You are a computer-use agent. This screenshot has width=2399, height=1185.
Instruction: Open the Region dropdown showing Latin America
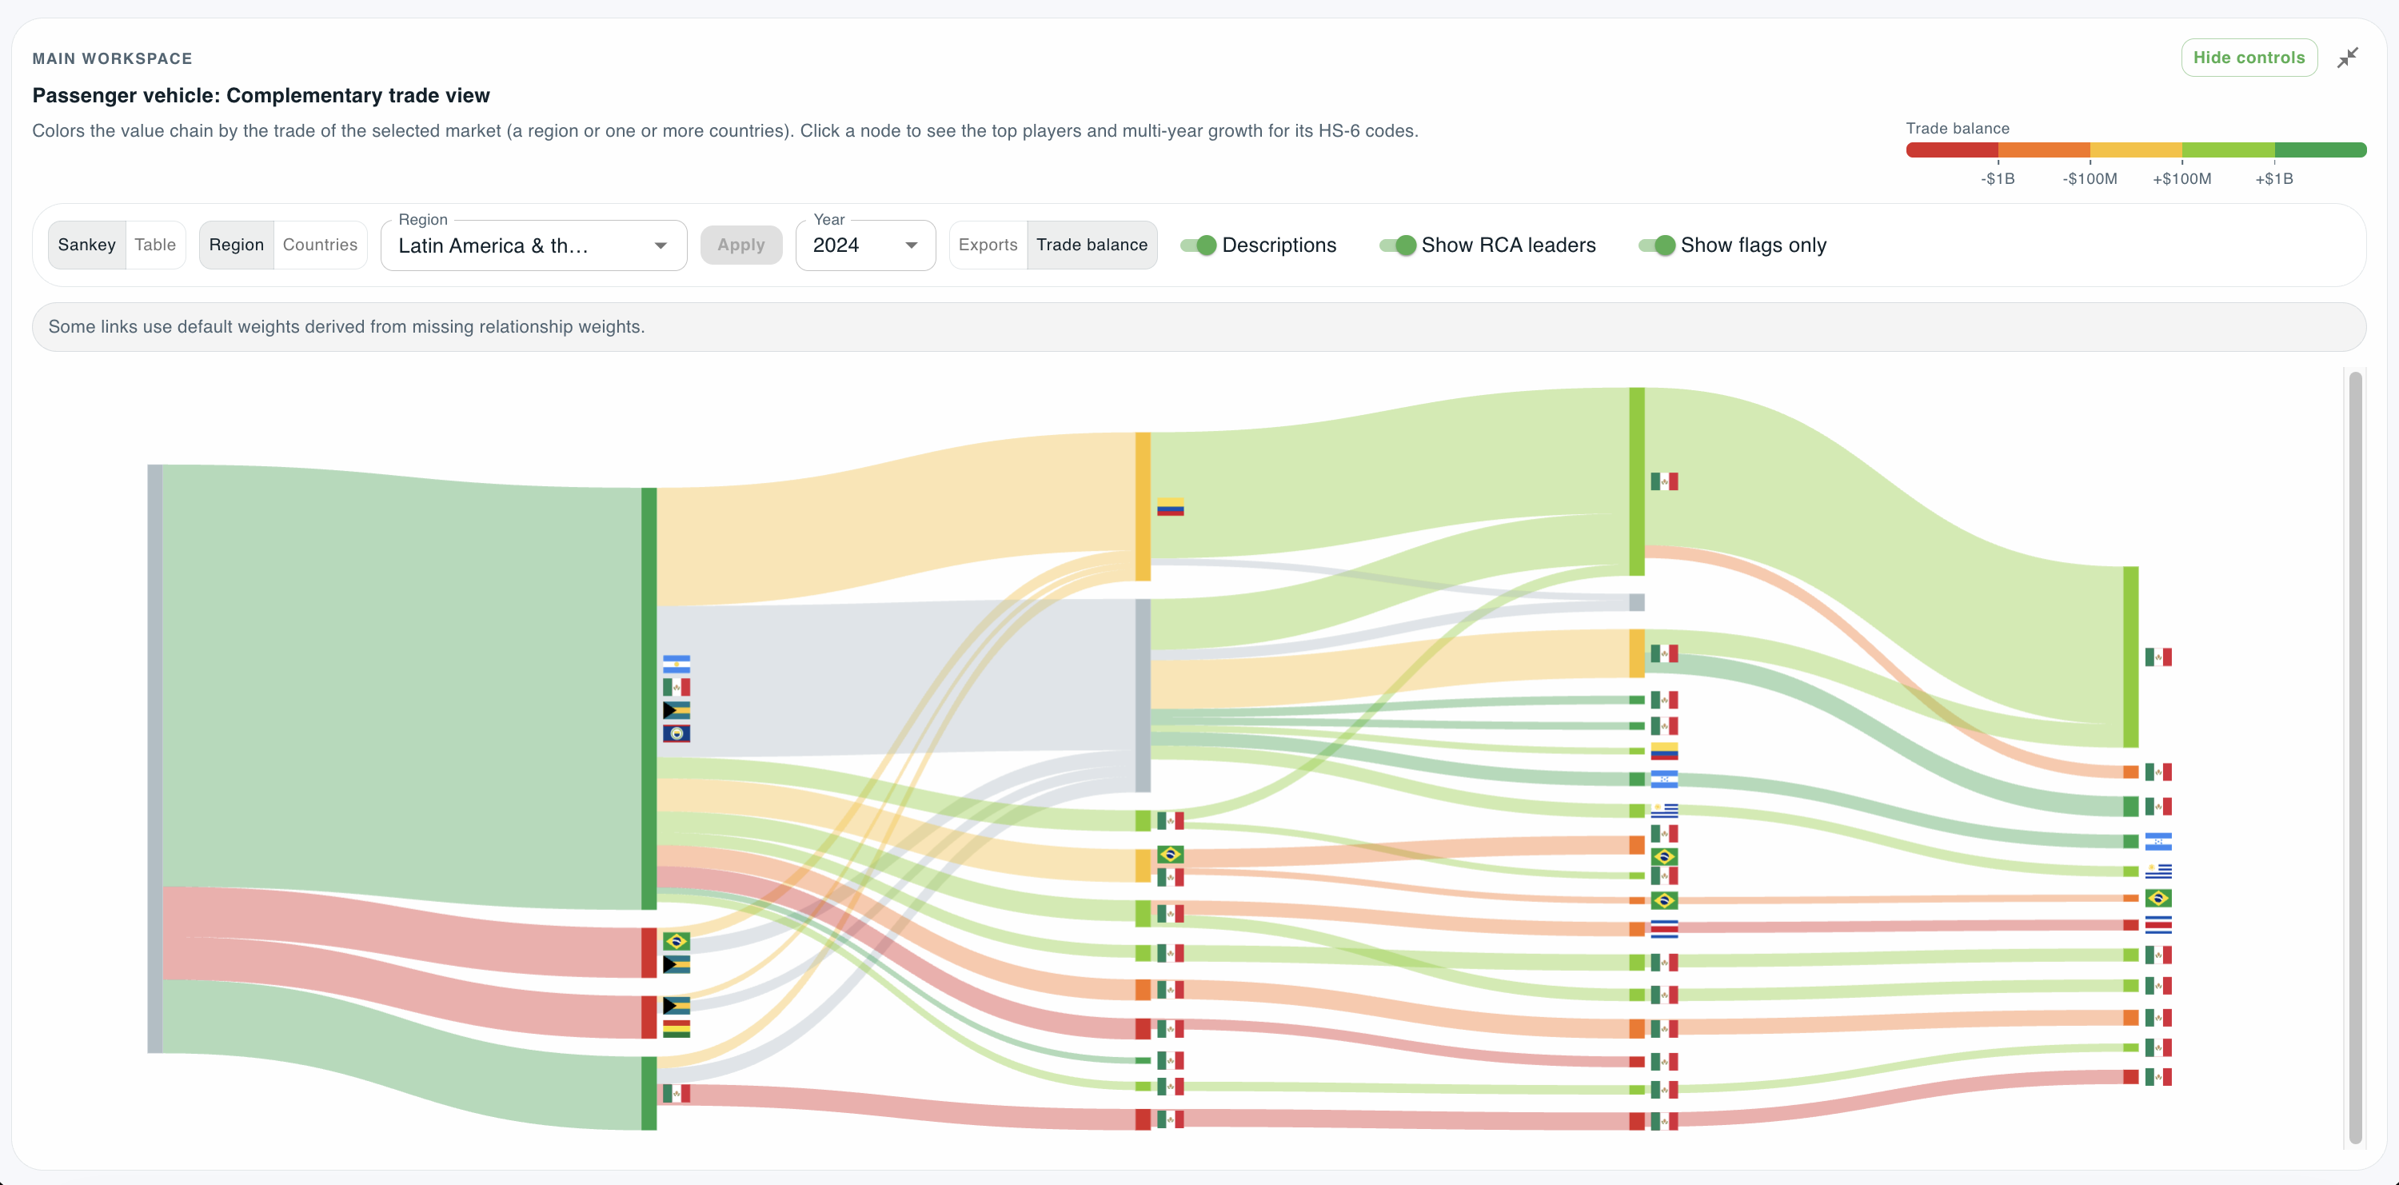(x=533, y=245)
